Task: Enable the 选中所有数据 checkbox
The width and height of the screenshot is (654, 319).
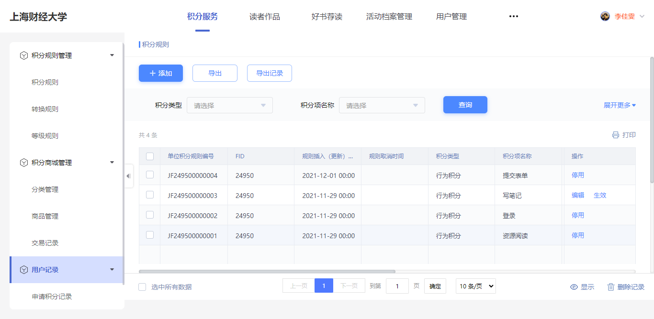Action: (142, 287)
